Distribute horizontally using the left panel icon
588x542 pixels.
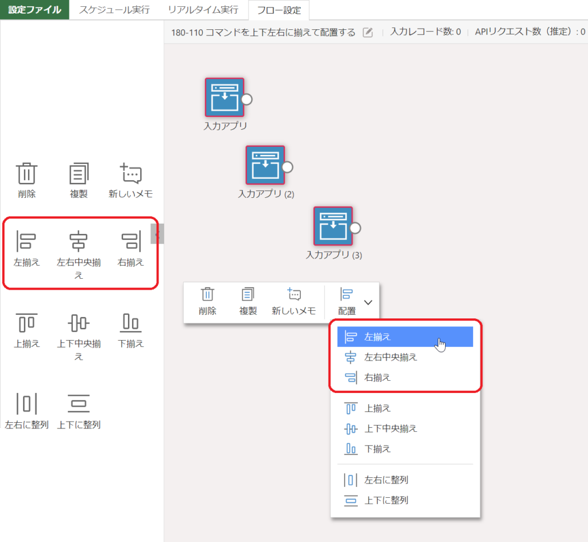click(26, 404)
